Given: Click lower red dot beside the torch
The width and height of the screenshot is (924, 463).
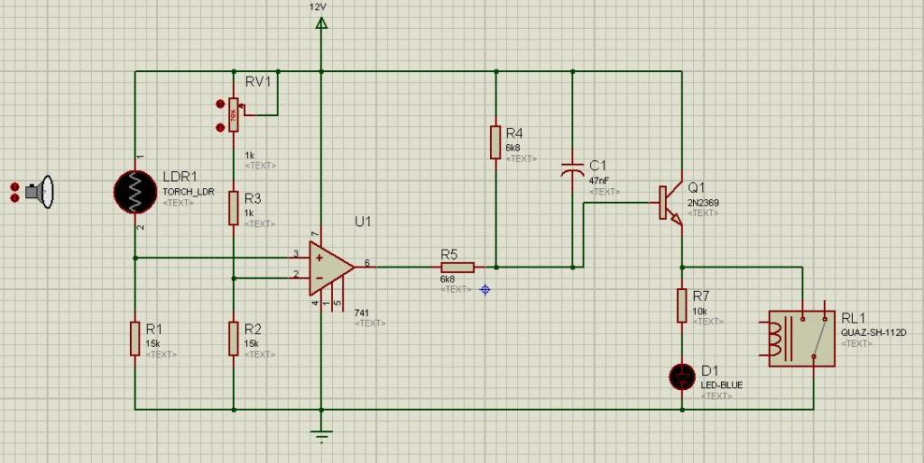Looking at the screenshot, I should (x=14, y=197).
